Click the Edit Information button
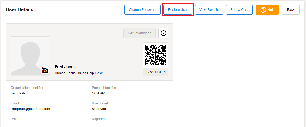Viewport: 306px width, 127px height. point(139,33)
